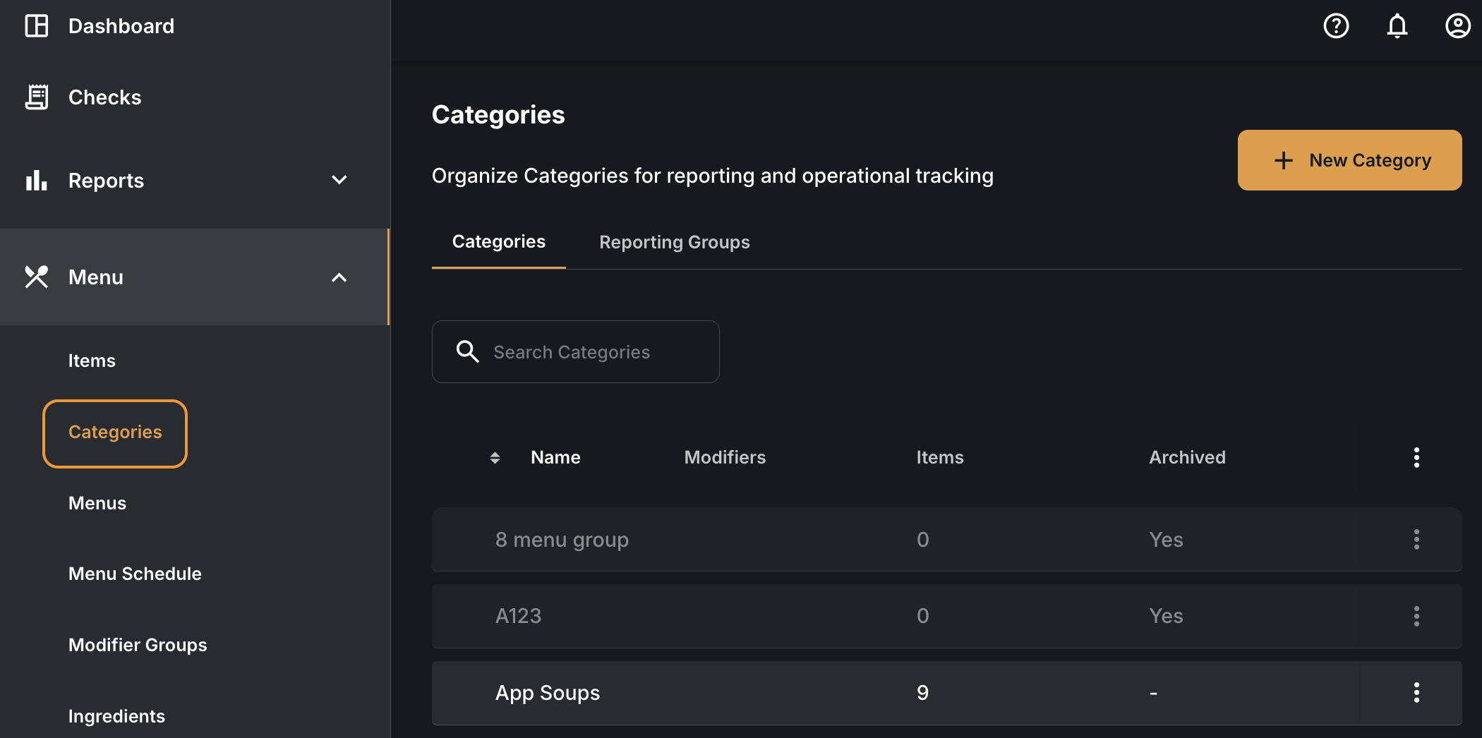1482x738 pixels.
Task: Collapse the Menu section chevron
Action: pyautogui.click(x=339, y=277)
